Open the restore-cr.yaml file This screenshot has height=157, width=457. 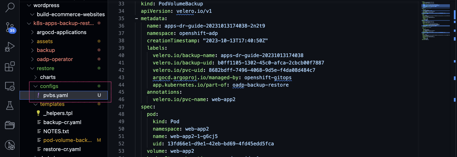[x=62, y=149]
